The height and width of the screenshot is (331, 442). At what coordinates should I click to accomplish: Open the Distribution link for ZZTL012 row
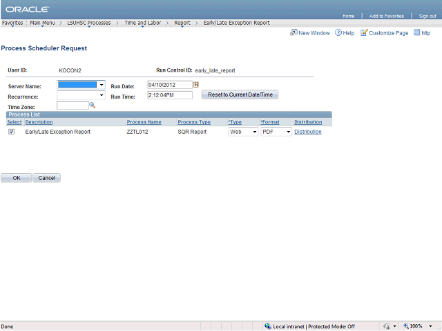308,132
